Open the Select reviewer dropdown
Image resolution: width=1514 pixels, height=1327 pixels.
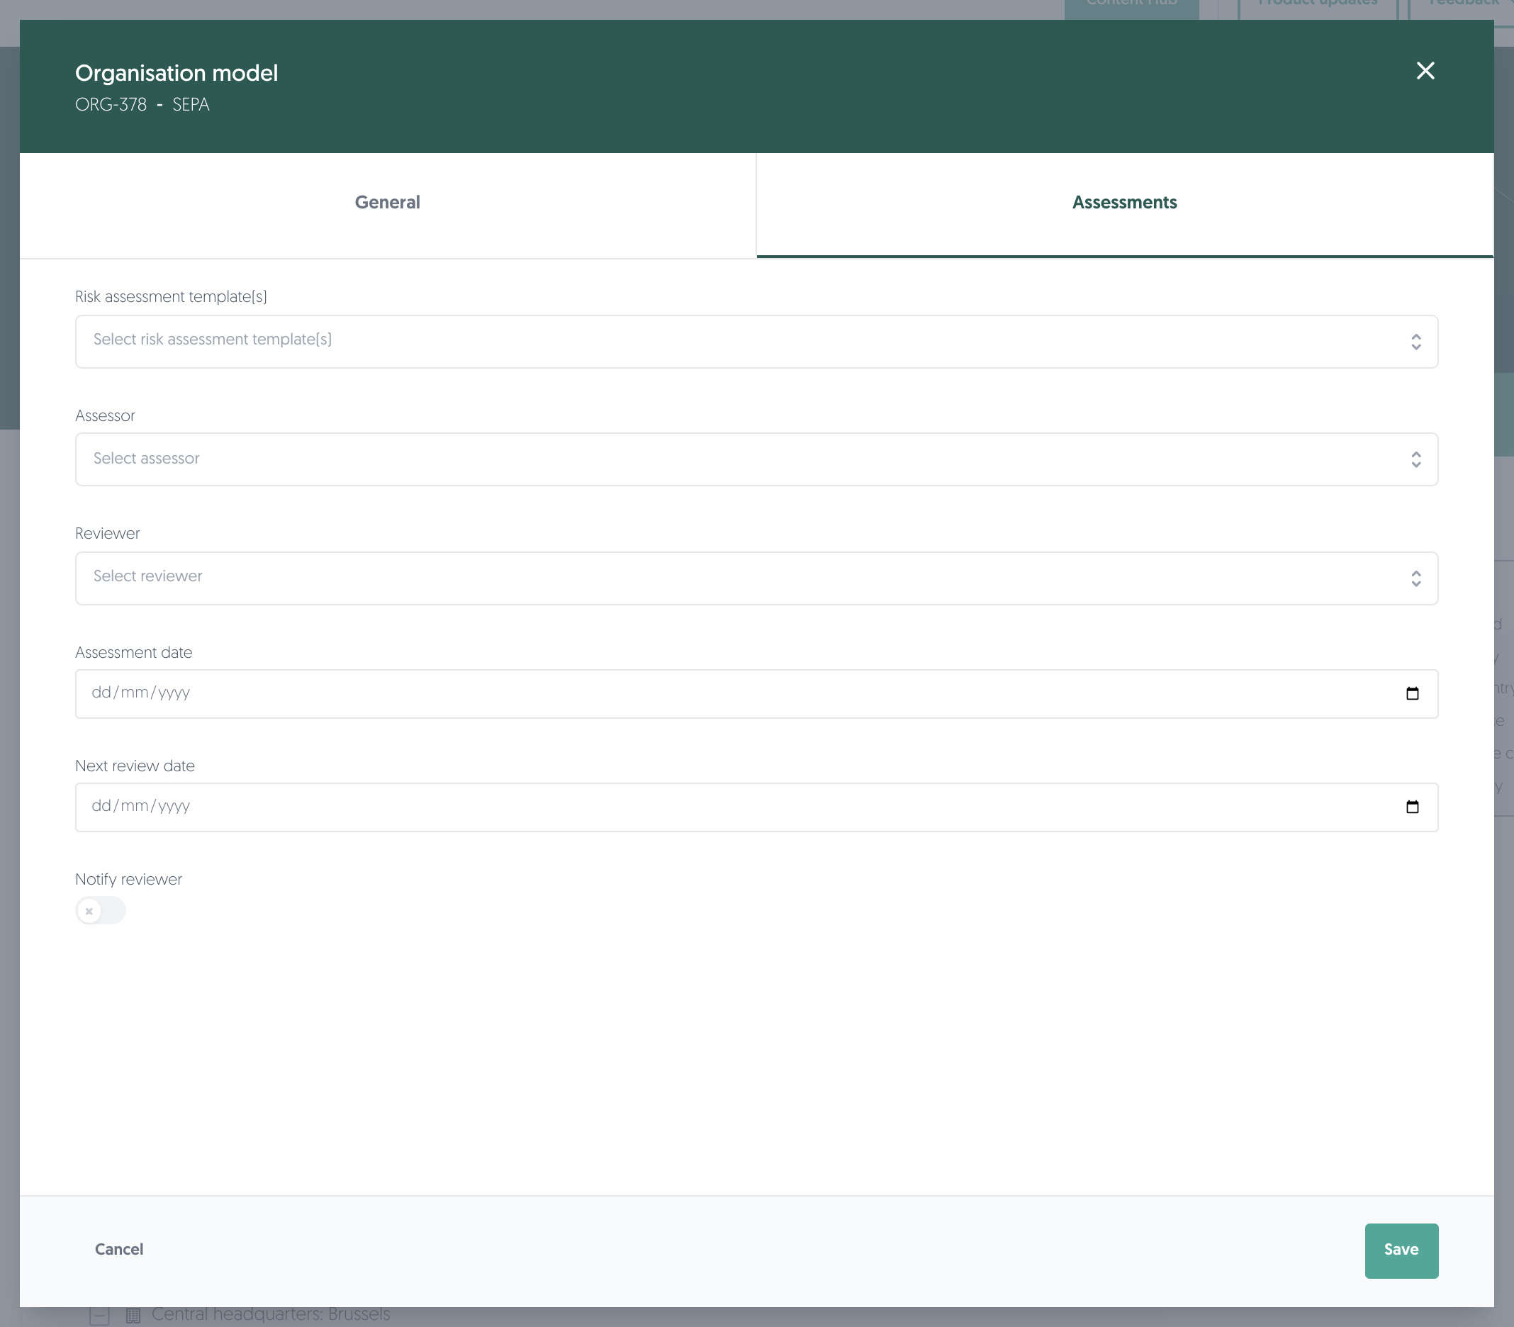click(756, 578)
